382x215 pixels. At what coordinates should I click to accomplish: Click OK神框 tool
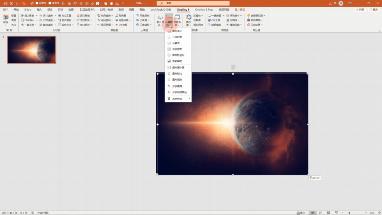[121, 25]
